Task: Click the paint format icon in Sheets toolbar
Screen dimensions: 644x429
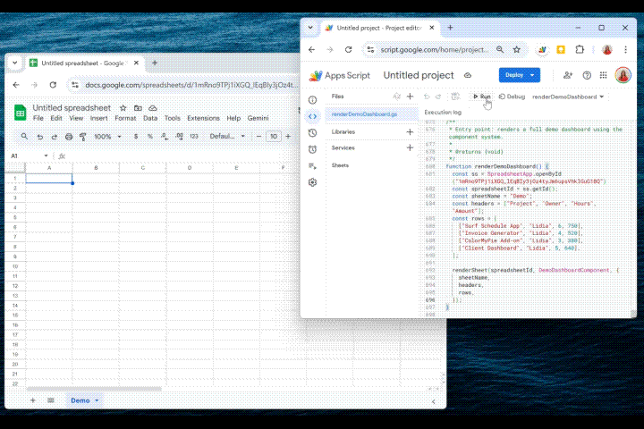Action: click(x=83, y=137)
